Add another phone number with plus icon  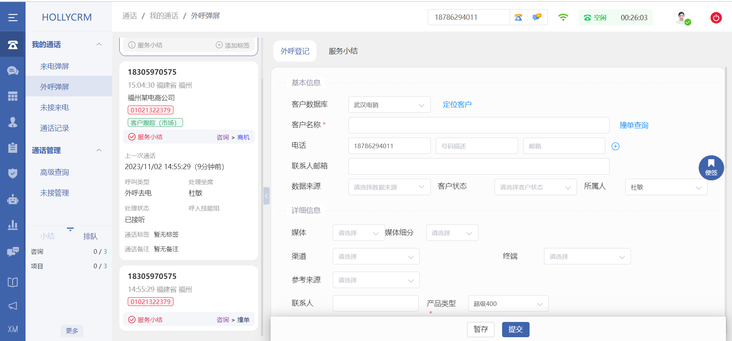(615, 146)
